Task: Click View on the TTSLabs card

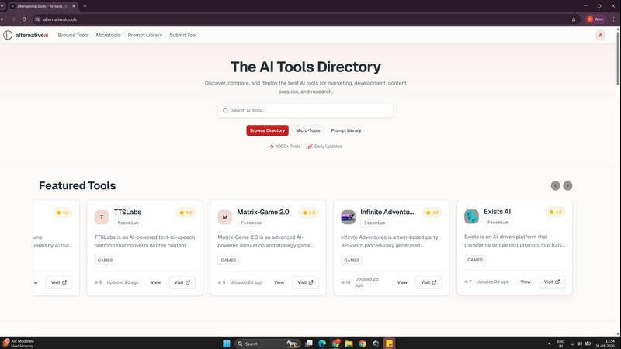Action: (x=156, y=282)
